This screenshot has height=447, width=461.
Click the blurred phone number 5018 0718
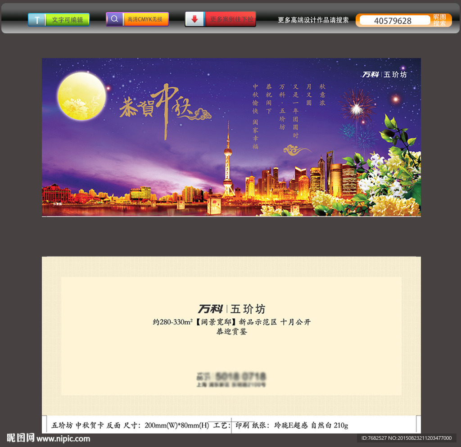[240, 376]
